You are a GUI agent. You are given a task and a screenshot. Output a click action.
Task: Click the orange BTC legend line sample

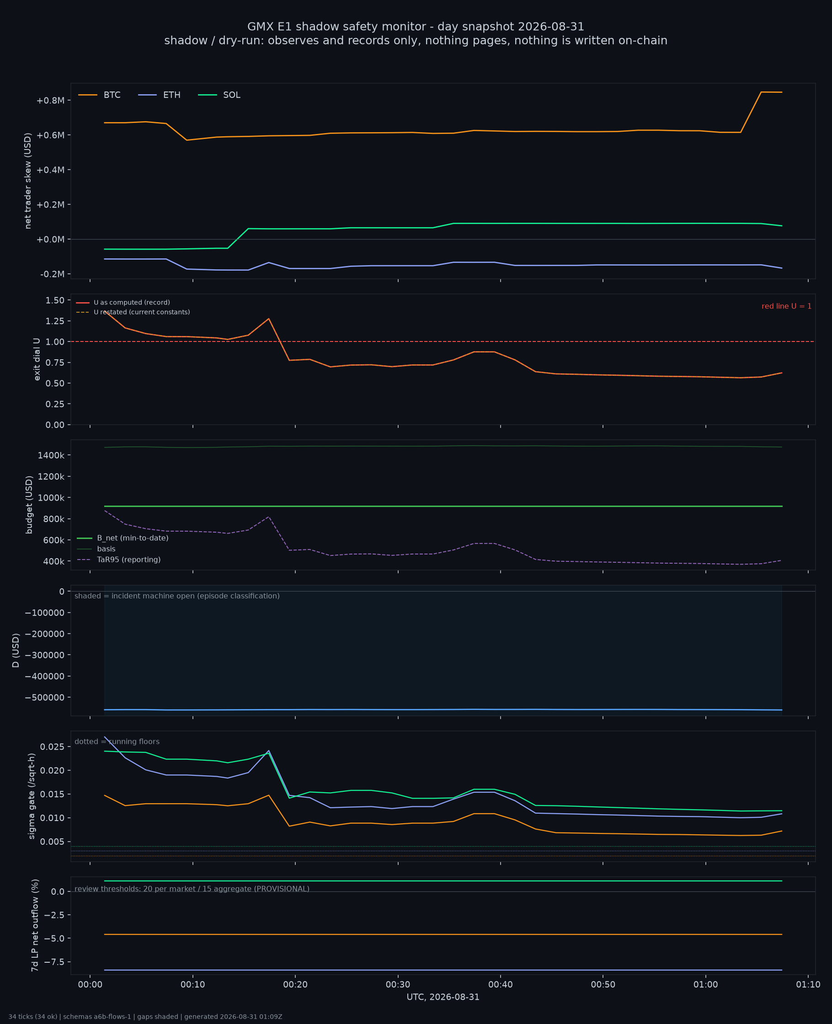[x=88, y=95]
